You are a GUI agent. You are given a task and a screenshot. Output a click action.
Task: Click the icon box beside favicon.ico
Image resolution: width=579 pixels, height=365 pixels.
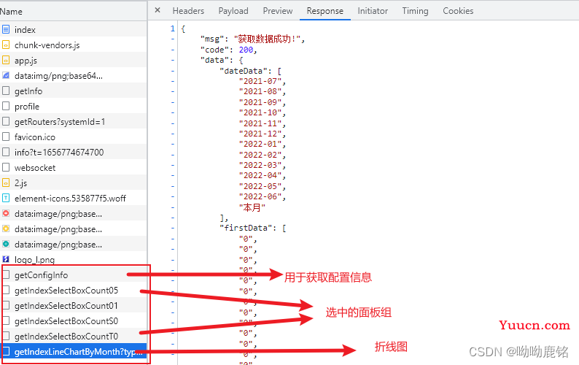pos(6,137)
